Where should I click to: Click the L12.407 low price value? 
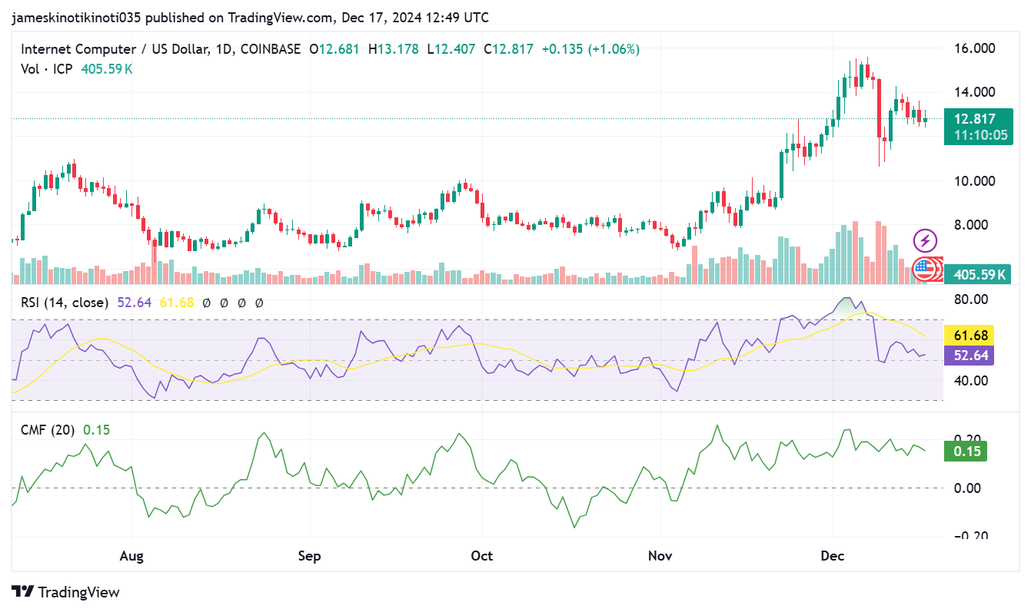click(451, 49)
